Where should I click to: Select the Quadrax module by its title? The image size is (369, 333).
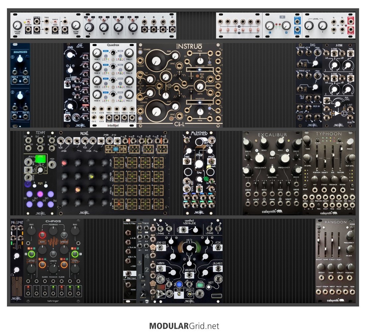(113, 45)
